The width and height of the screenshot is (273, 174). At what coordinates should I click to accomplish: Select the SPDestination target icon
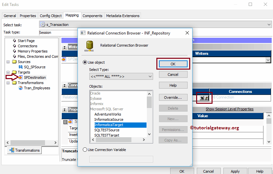[21, 77]
